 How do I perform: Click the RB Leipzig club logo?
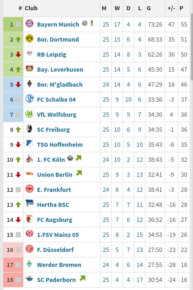click(x=29, y=54)
